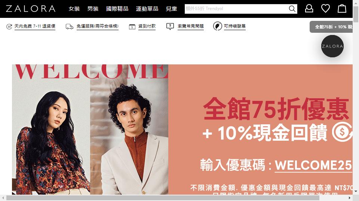Click the 30-day return icon

[x=9, y=26]
